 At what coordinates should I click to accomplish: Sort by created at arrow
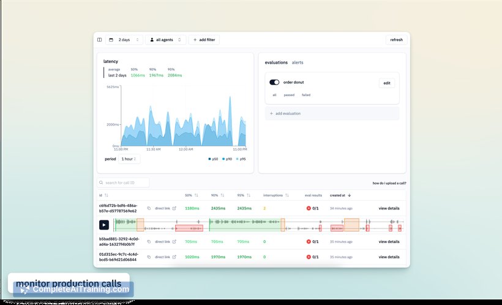point(349,195)
